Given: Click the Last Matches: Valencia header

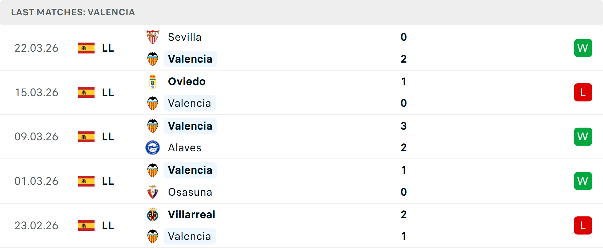Looking at the screenshot, I should pyautogui.click(x=73, y=12).
